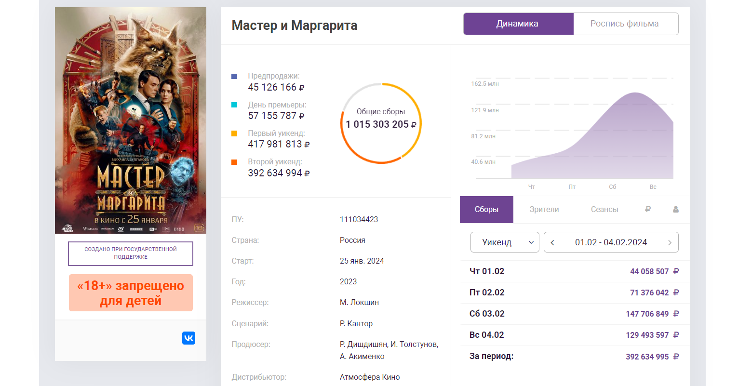The image size is (738, 386).
Task: Switch to the Роспись фильма tab
Action: 626,24
